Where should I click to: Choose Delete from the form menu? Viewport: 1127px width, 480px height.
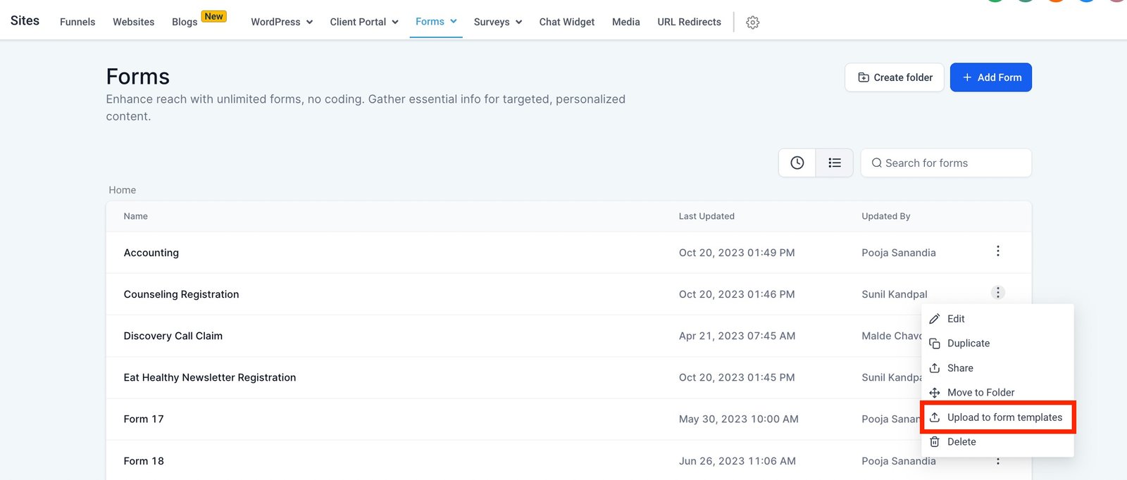[961, 442]
